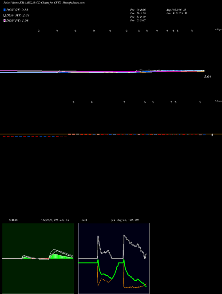This screenshot has width=222, height=294.
Task: Select the 'DOW PT: 1.98' legend text
Action: 17,20
